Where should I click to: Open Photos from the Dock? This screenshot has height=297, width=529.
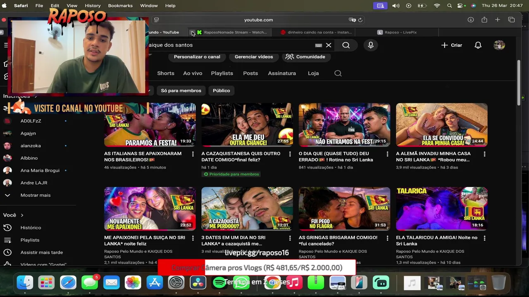coord(133,283)
